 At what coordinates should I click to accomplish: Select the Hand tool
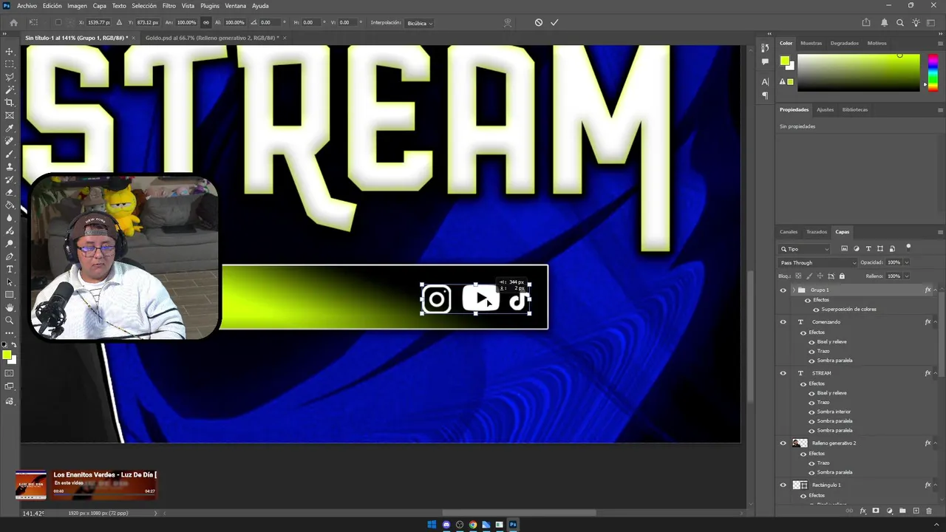pyautogui.click(x=10, y=307)
